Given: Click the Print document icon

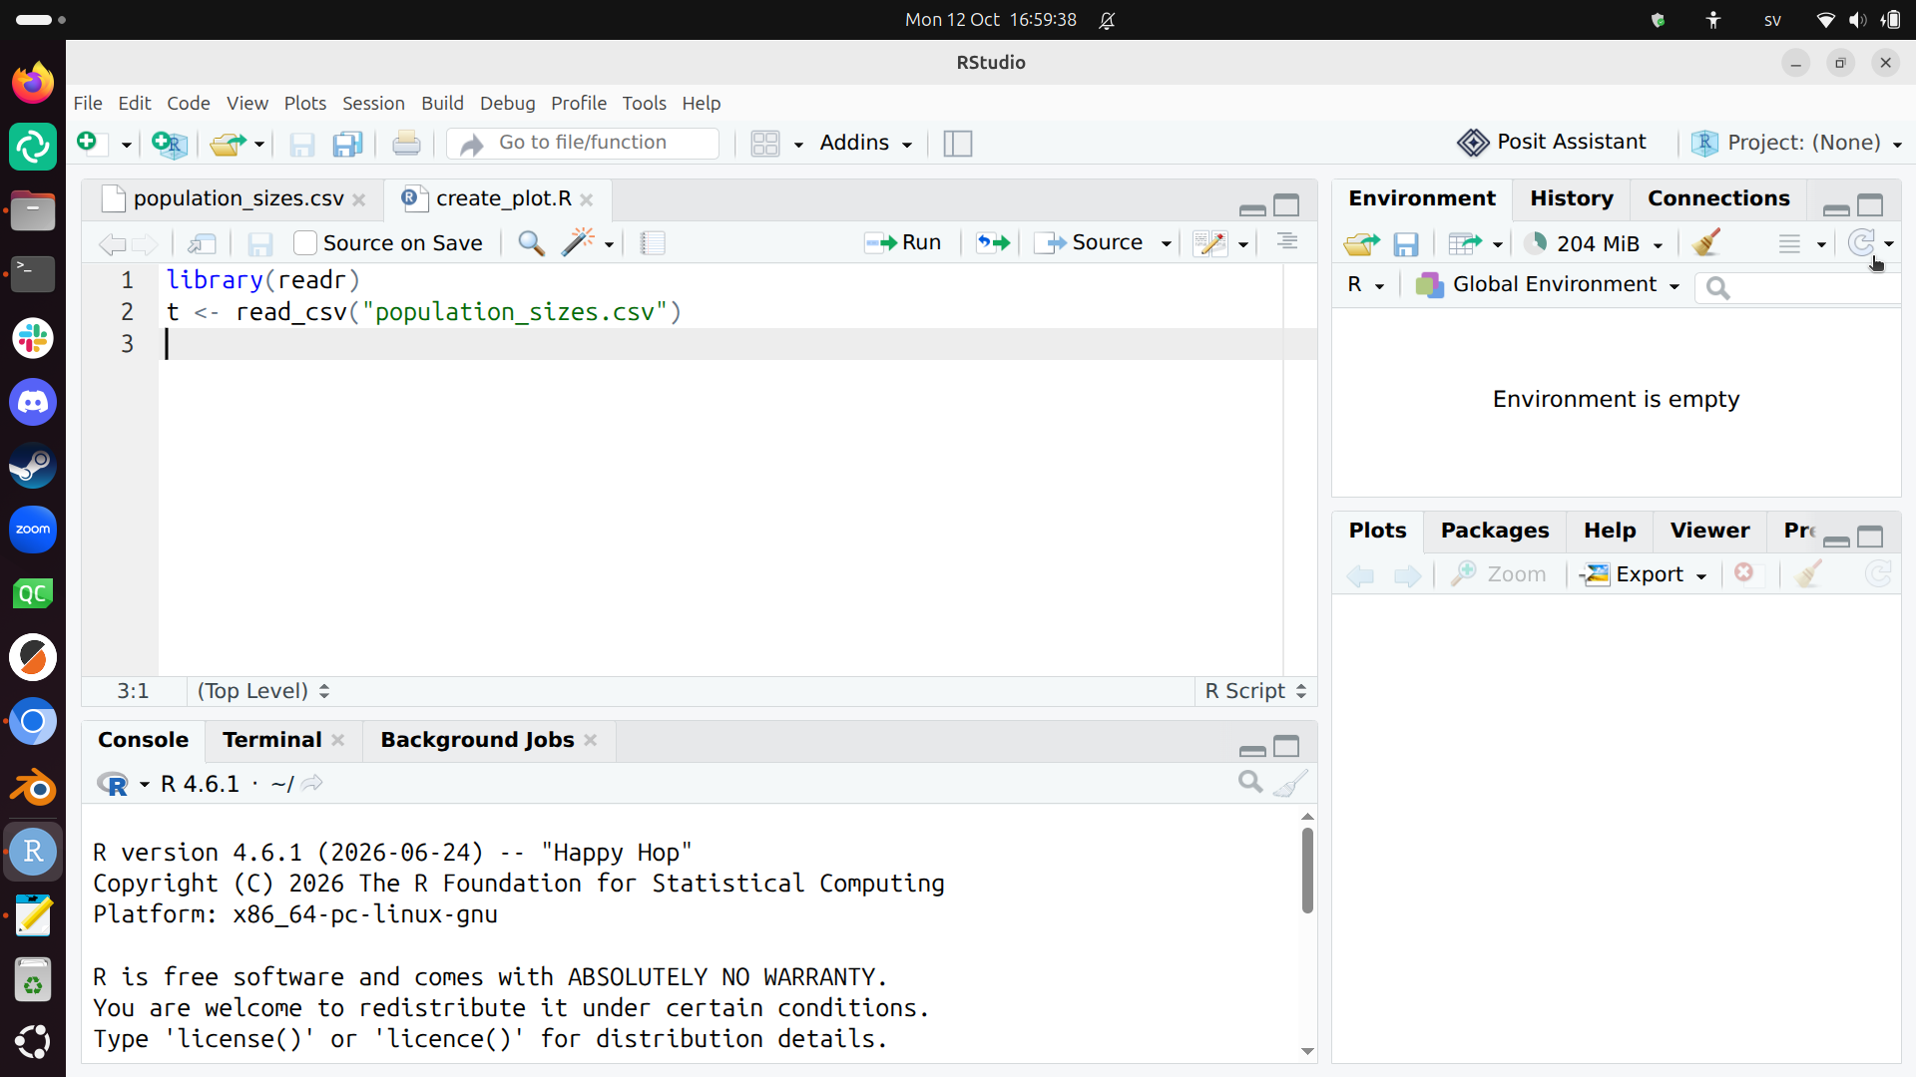Looking at the screenshot, I should tap(406, 144).
